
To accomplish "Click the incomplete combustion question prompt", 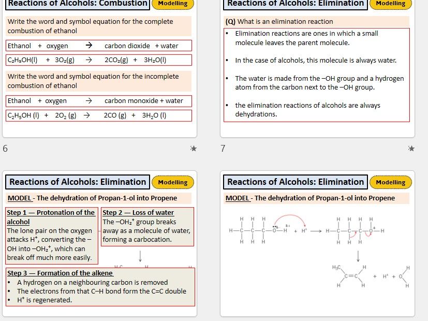I will point(98,81).
